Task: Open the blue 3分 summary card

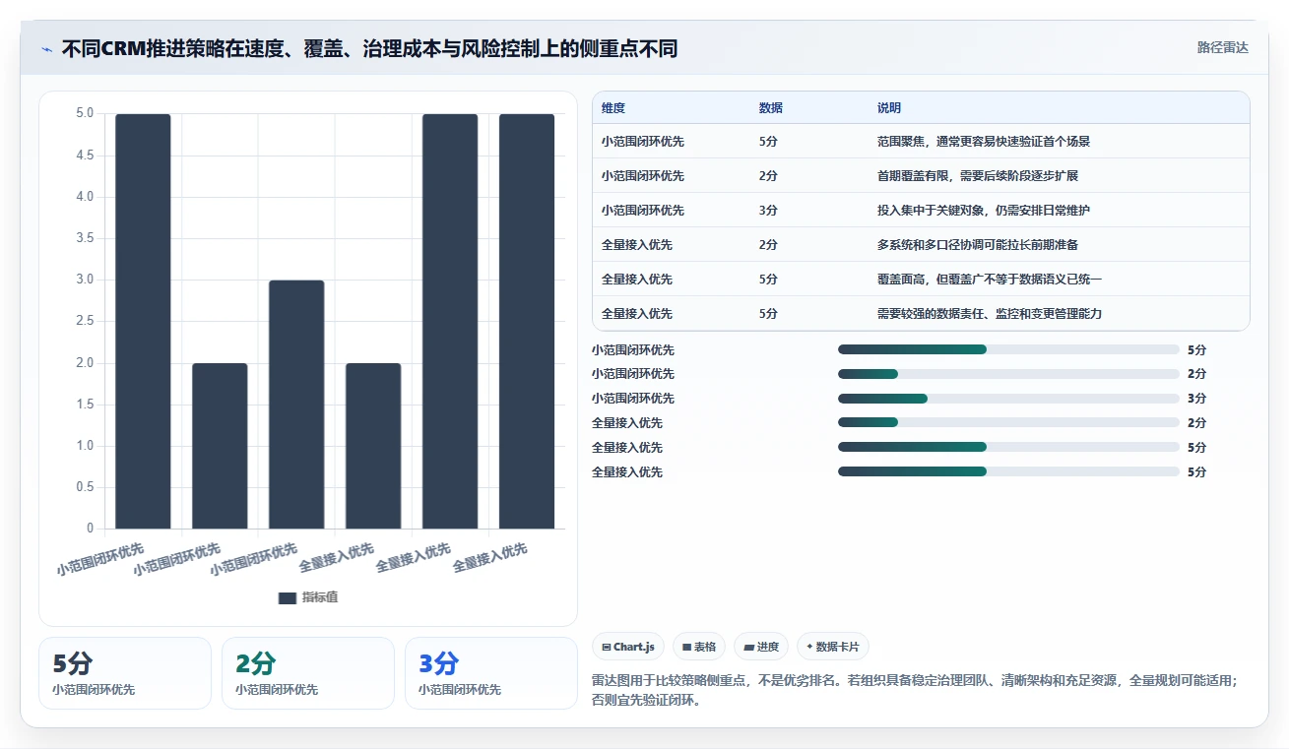Action: click(x=491, y=673)
